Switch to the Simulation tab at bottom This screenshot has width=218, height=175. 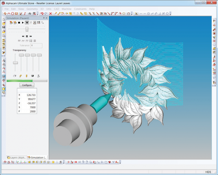(x=37, y=157)
